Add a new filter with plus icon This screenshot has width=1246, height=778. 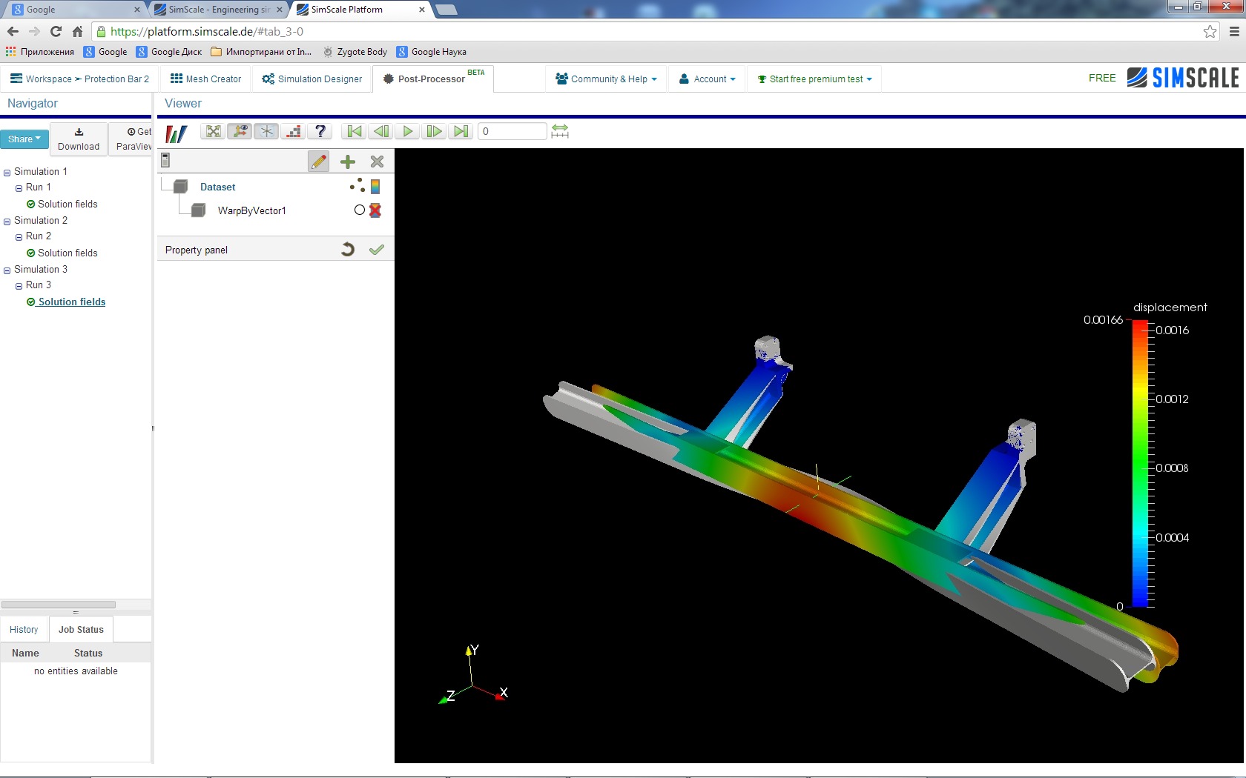(348, 162)
